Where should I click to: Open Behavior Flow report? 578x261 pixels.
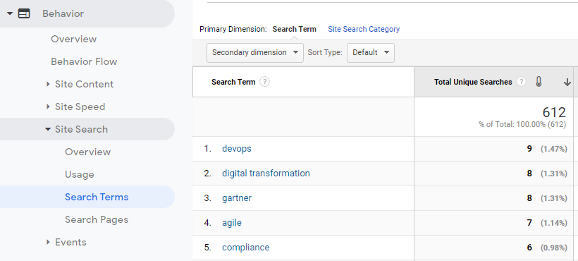coord(84,61)
